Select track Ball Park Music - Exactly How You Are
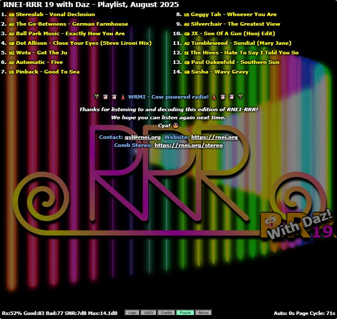The width and height of the screenshot is (337, 319). click(70, 34)
